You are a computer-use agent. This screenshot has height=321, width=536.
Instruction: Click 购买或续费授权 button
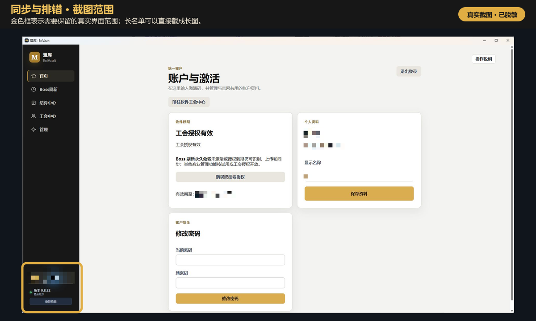click(x=230, y=177)
